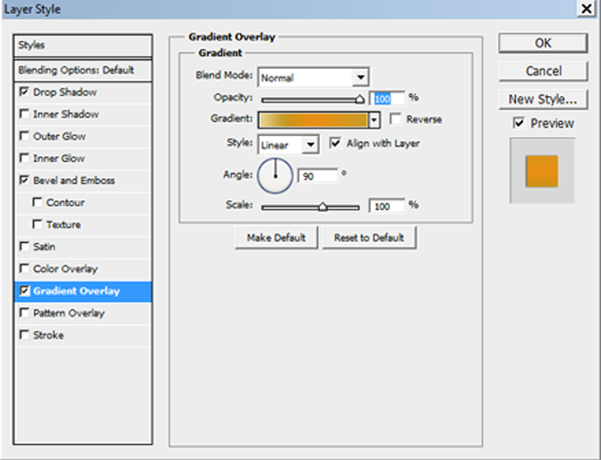Click the Scale percentage input field
Image resolution: width=601 pixels, height=460 pixels.
(387, 207)
